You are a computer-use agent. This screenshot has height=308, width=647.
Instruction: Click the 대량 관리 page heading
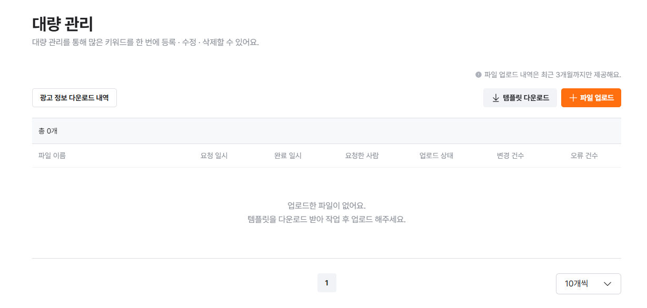(63, 24)
